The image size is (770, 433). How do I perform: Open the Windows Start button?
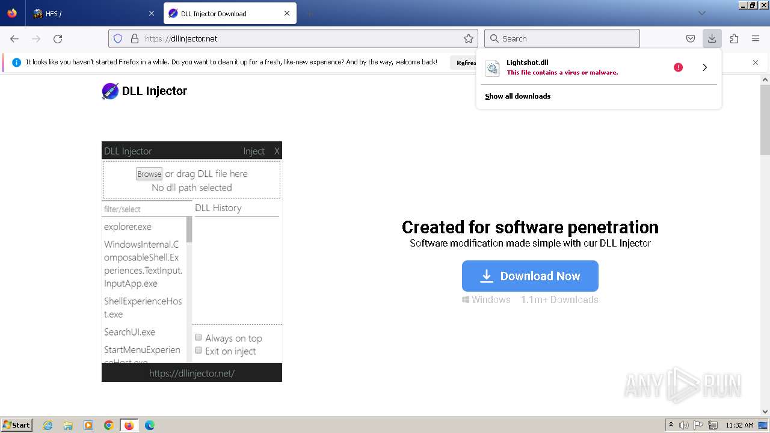[17, 425]
